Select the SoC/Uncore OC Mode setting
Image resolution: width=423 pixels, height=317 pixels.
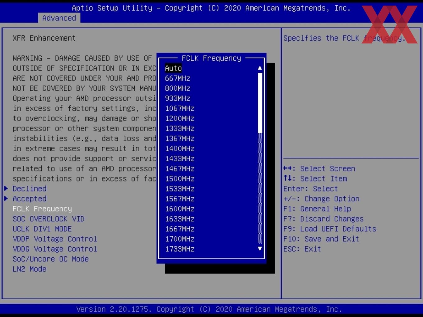point(51,259)
